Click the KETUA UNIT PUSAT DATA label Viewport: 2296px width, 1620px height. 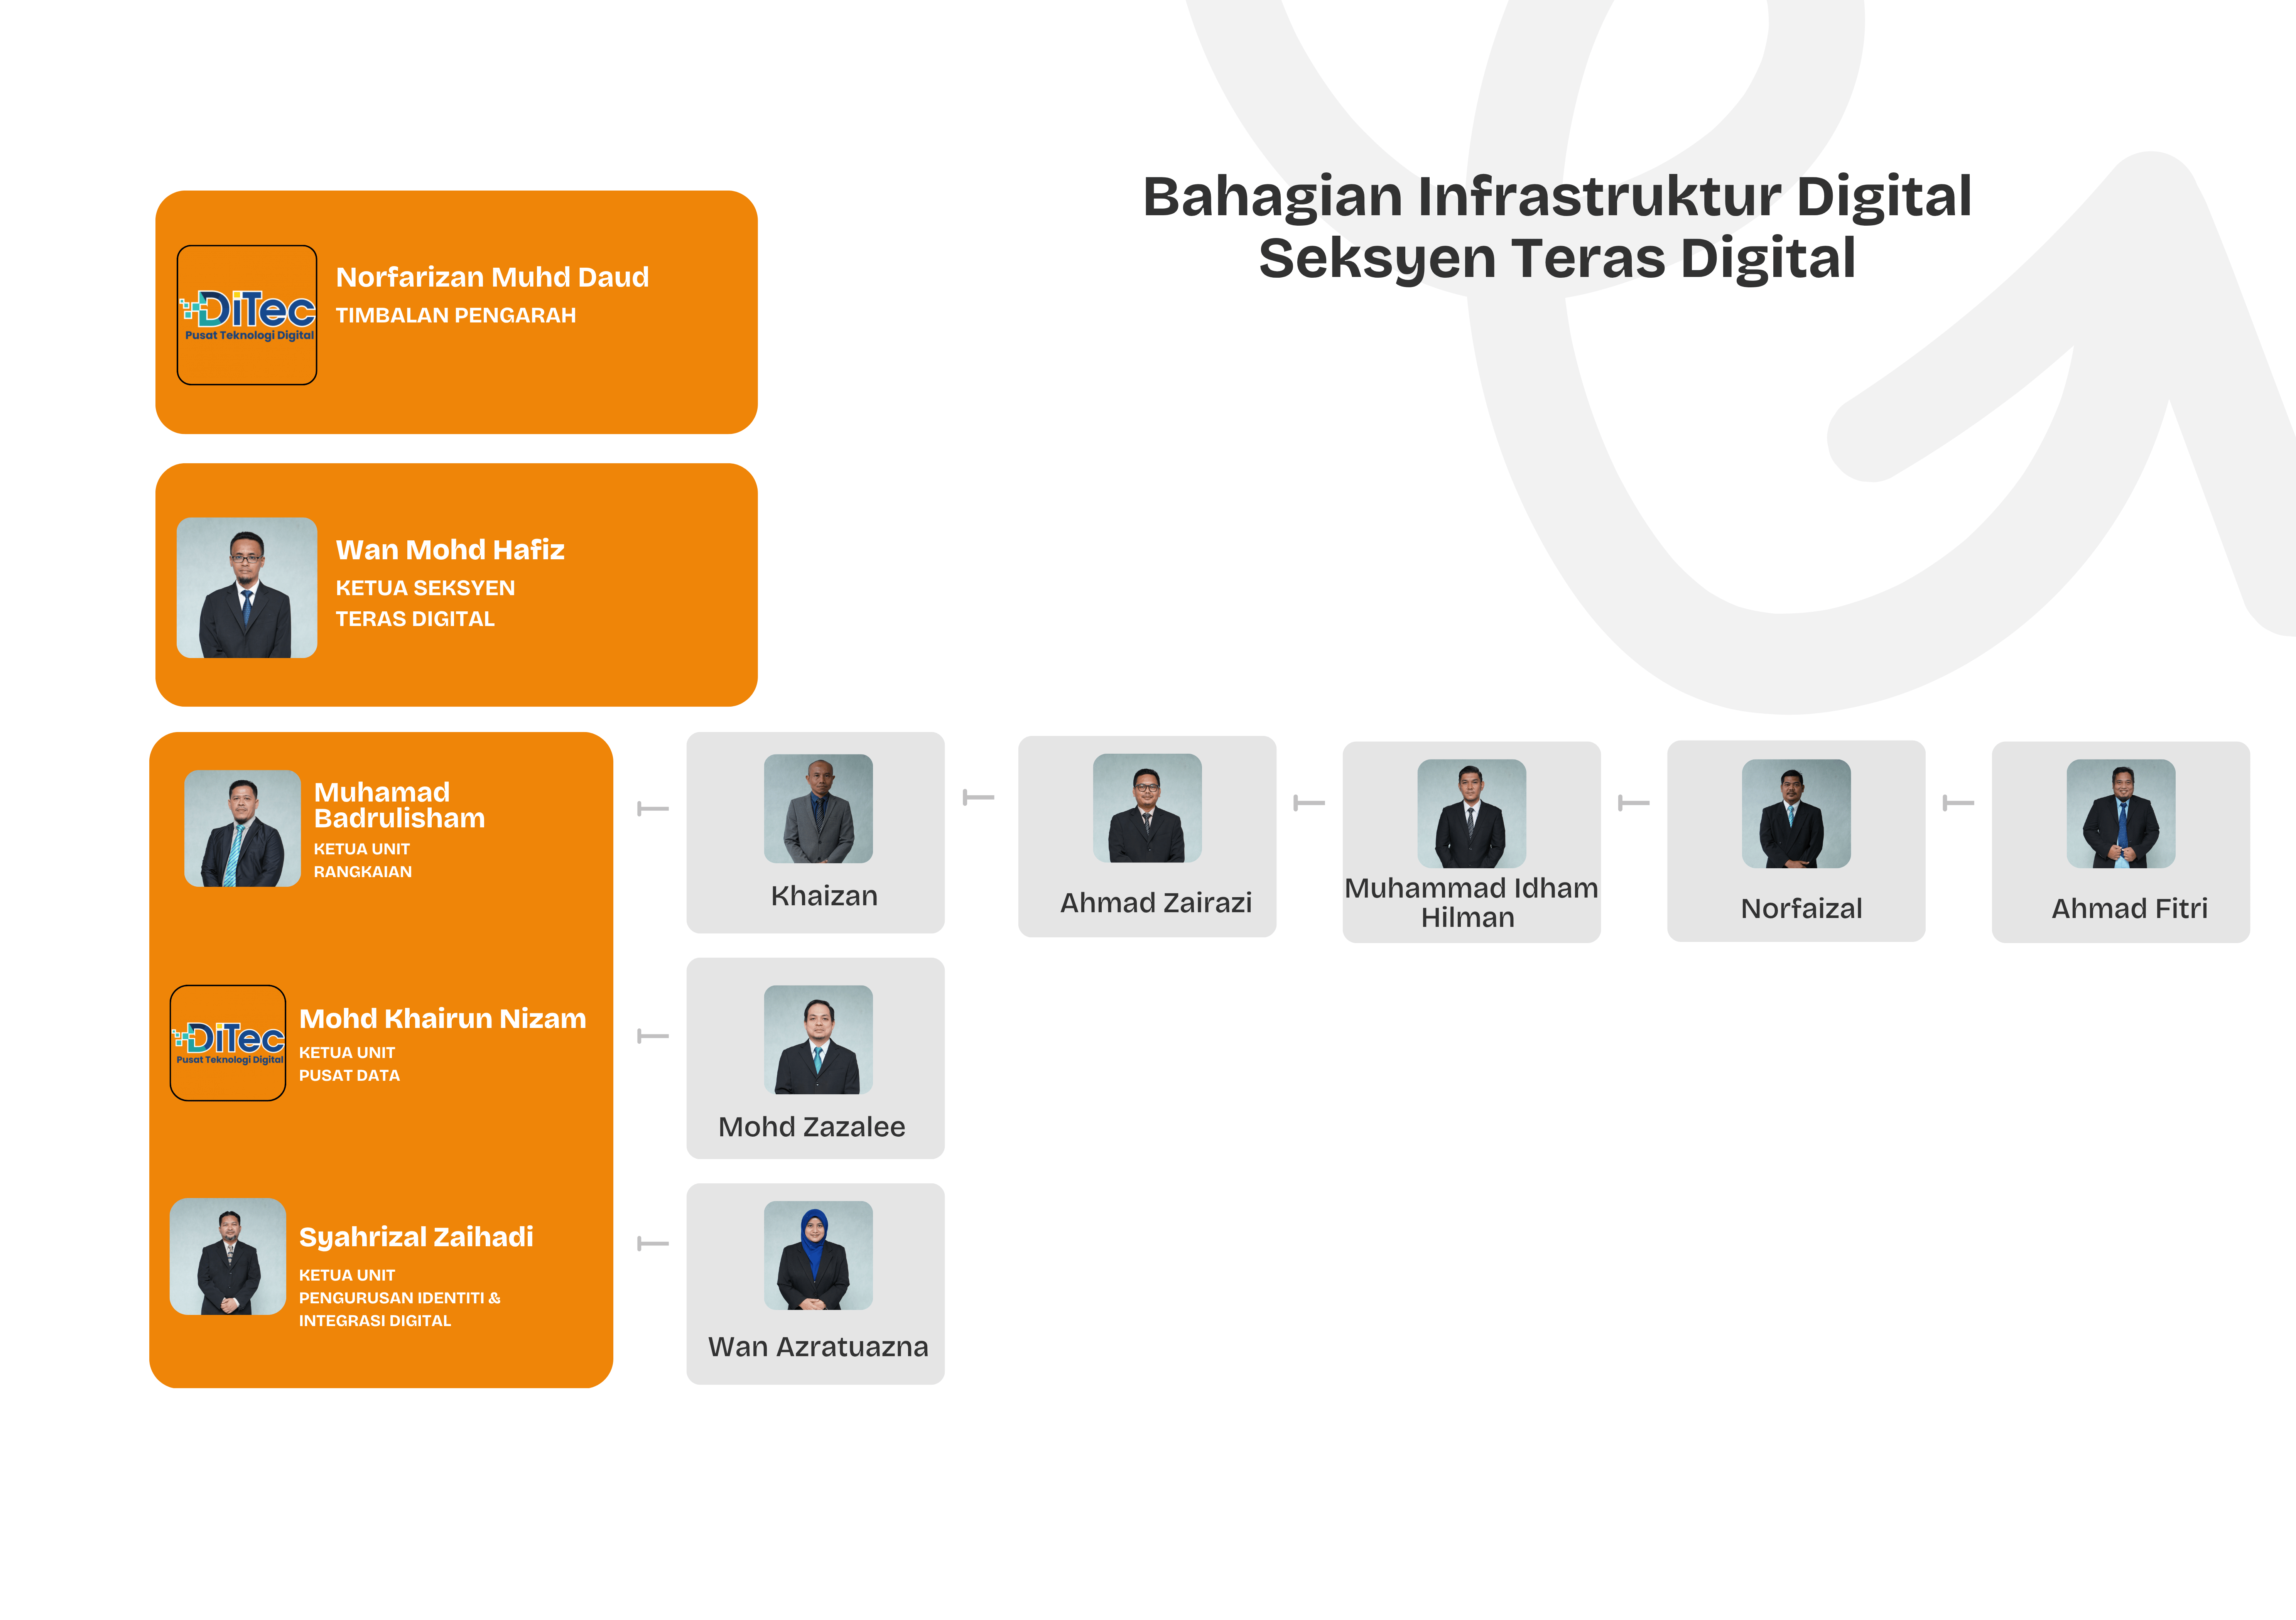[349, 1064]
